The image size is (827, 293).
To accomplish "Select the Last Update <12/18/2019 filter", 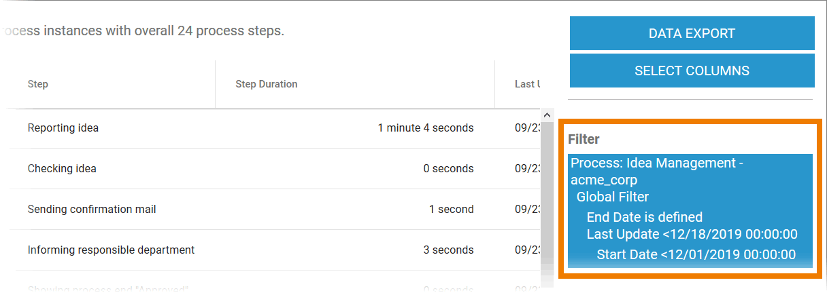I will [x=692, y=234].
